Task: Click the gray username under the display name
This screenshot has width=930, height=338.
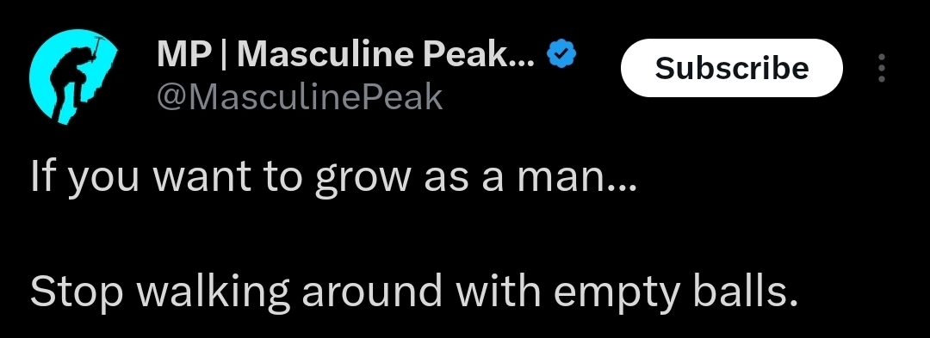Action: pyautogui.click(x=300, y=98)
